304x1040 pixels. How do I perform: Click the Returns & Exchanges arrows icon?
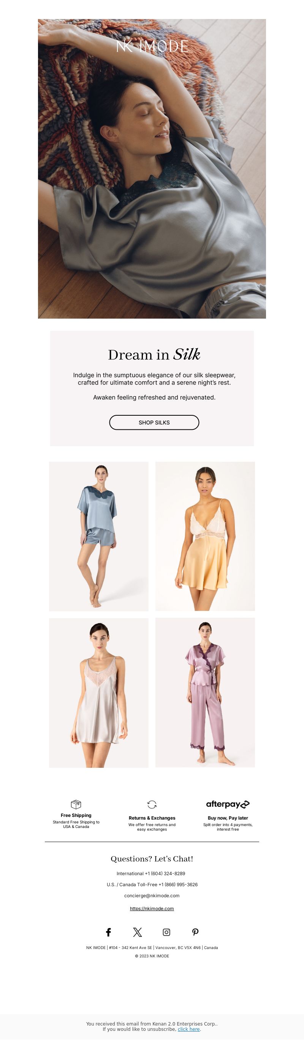[x=152, y=805]
